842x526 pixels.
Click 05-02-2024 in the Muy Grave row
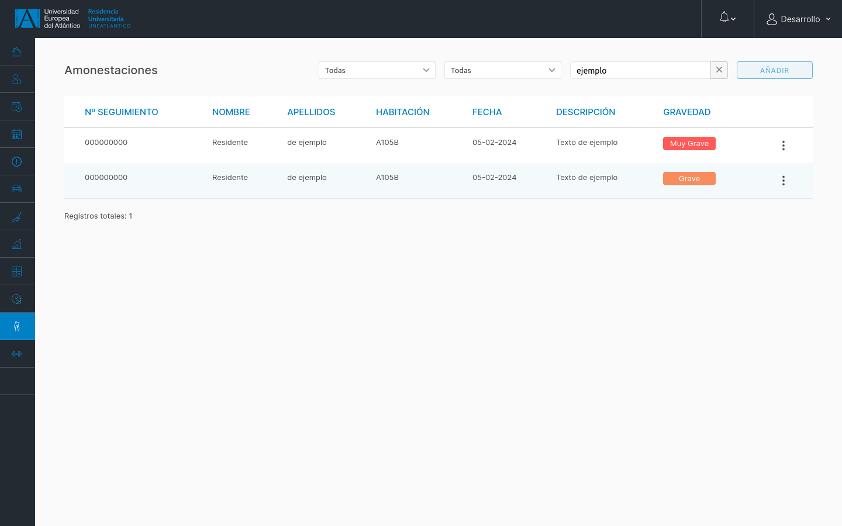click(x=495, y=143)
